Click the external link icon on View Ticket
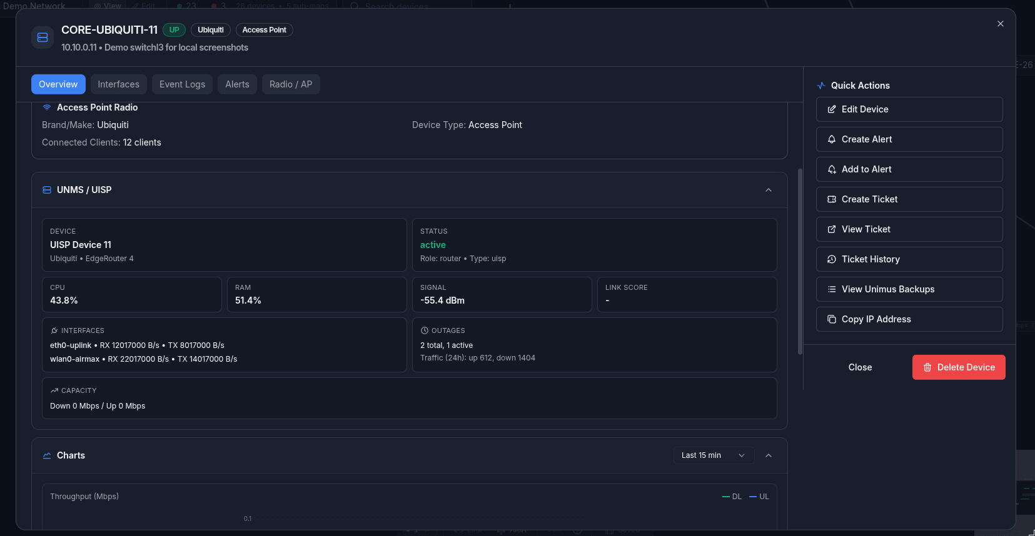Viewport: 1035px width, 536px height. click(832, 229)
